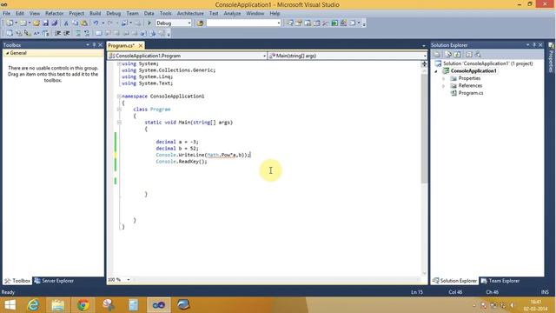Screen dimensions: 556x313
Task: Switch to the Team Explorer tab
Action: 500,281
